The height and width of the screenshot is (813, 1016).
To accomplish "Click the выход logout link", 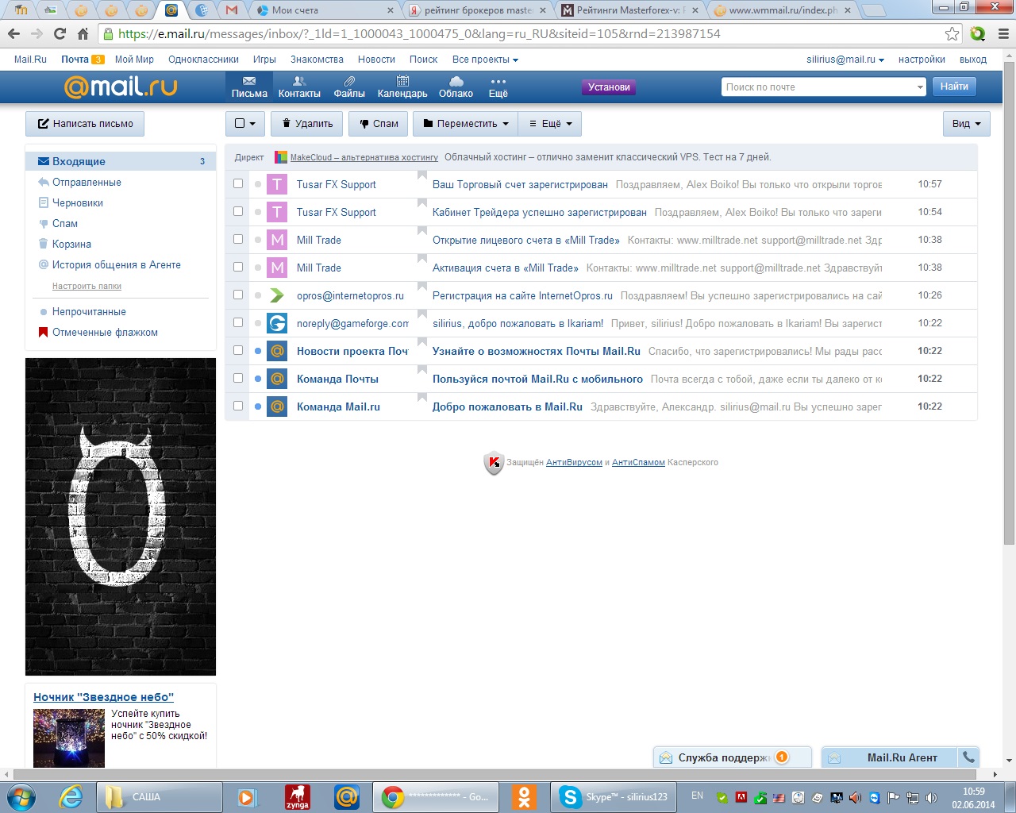I will click(x=973, y=60).
